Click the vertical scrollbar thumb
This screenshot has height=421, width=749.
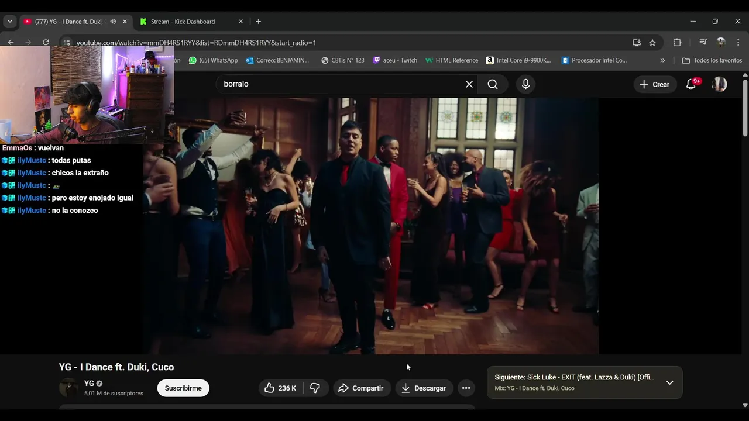pyautogui.click(x=745, y=108)
